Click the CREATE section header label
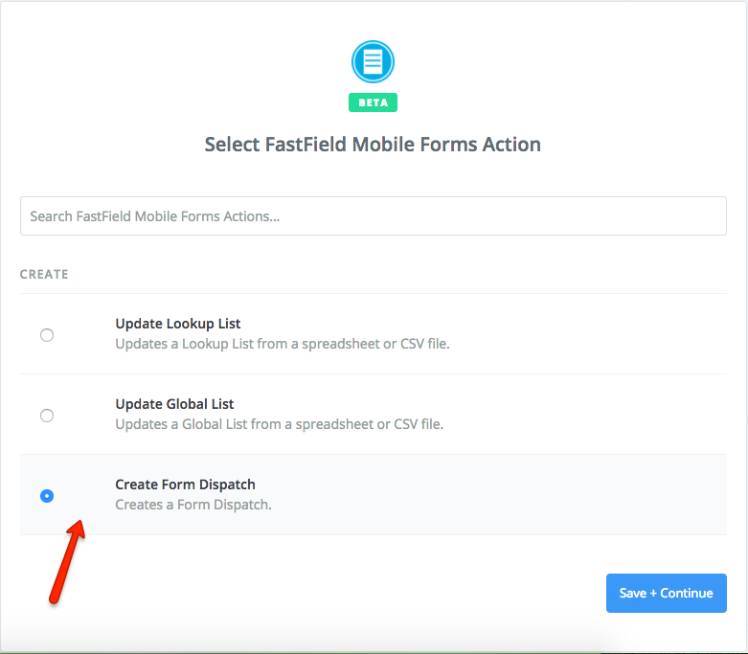The height and width of the screenshot is (654, 748). [44, 275]
